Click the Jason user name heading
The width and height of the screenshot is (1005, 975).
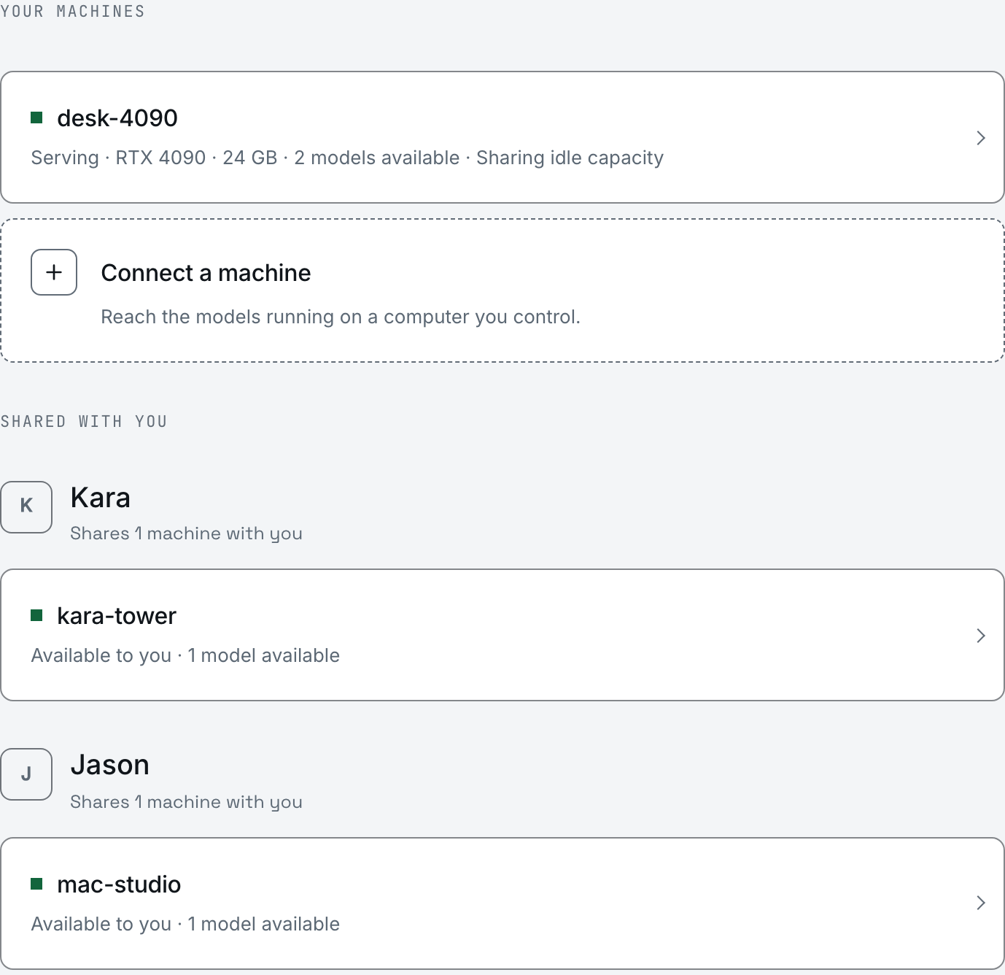coord(110,765)
